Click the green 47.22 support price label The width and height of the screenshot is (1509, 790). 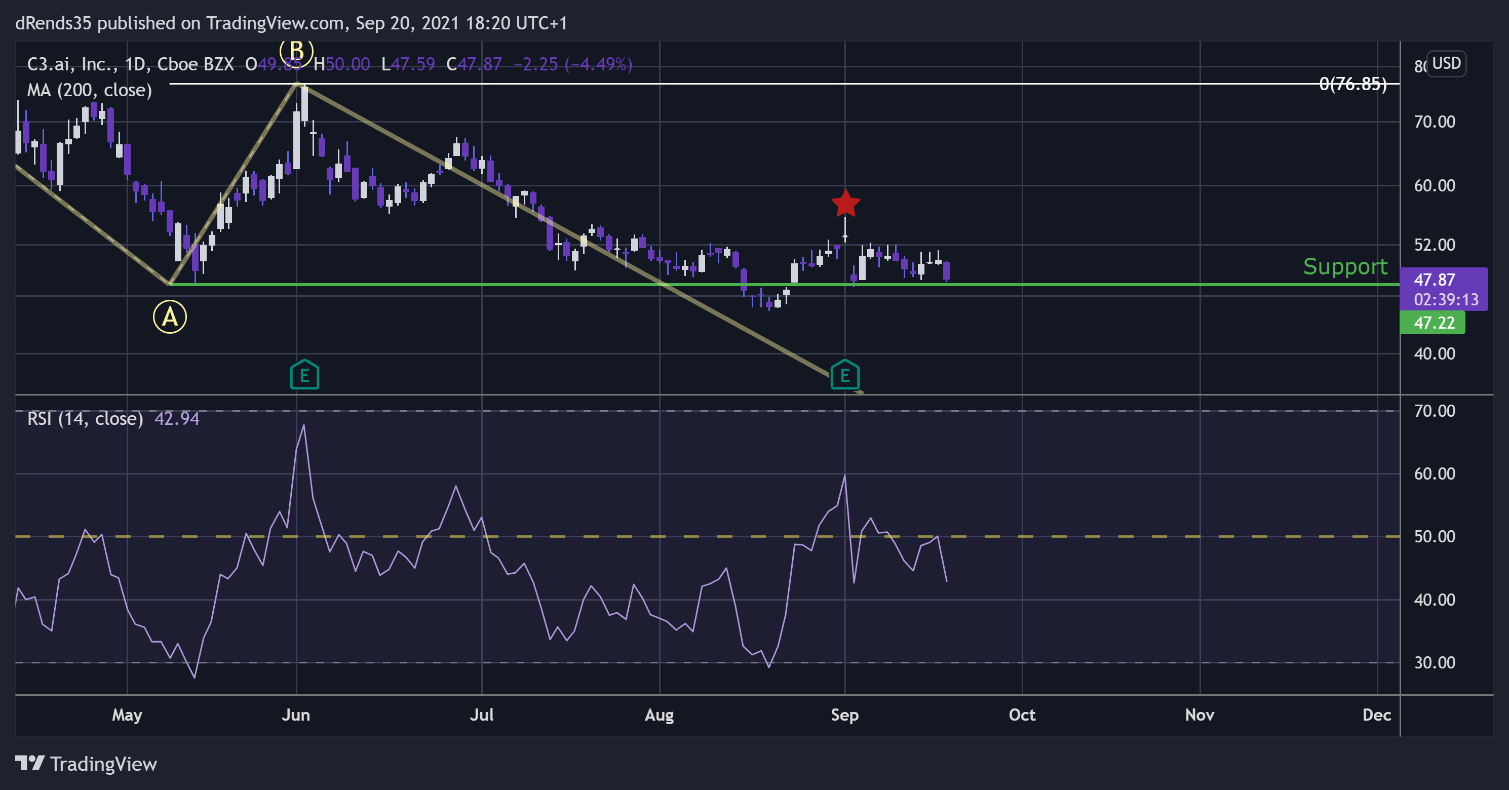[1433, 323]
